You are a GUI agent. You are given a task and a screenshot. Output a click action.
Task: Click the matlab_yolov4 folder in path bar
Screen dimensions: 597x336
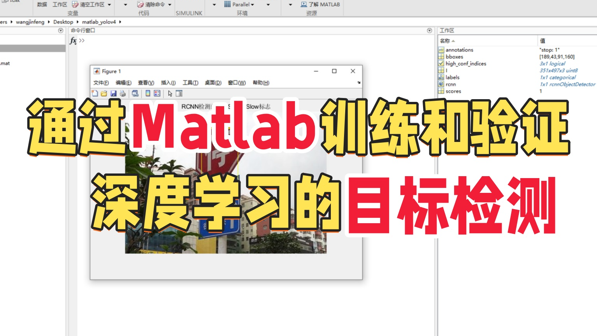99,22
